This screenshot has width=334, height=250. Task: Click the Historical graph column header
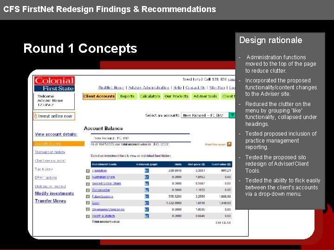pos(147,164)
